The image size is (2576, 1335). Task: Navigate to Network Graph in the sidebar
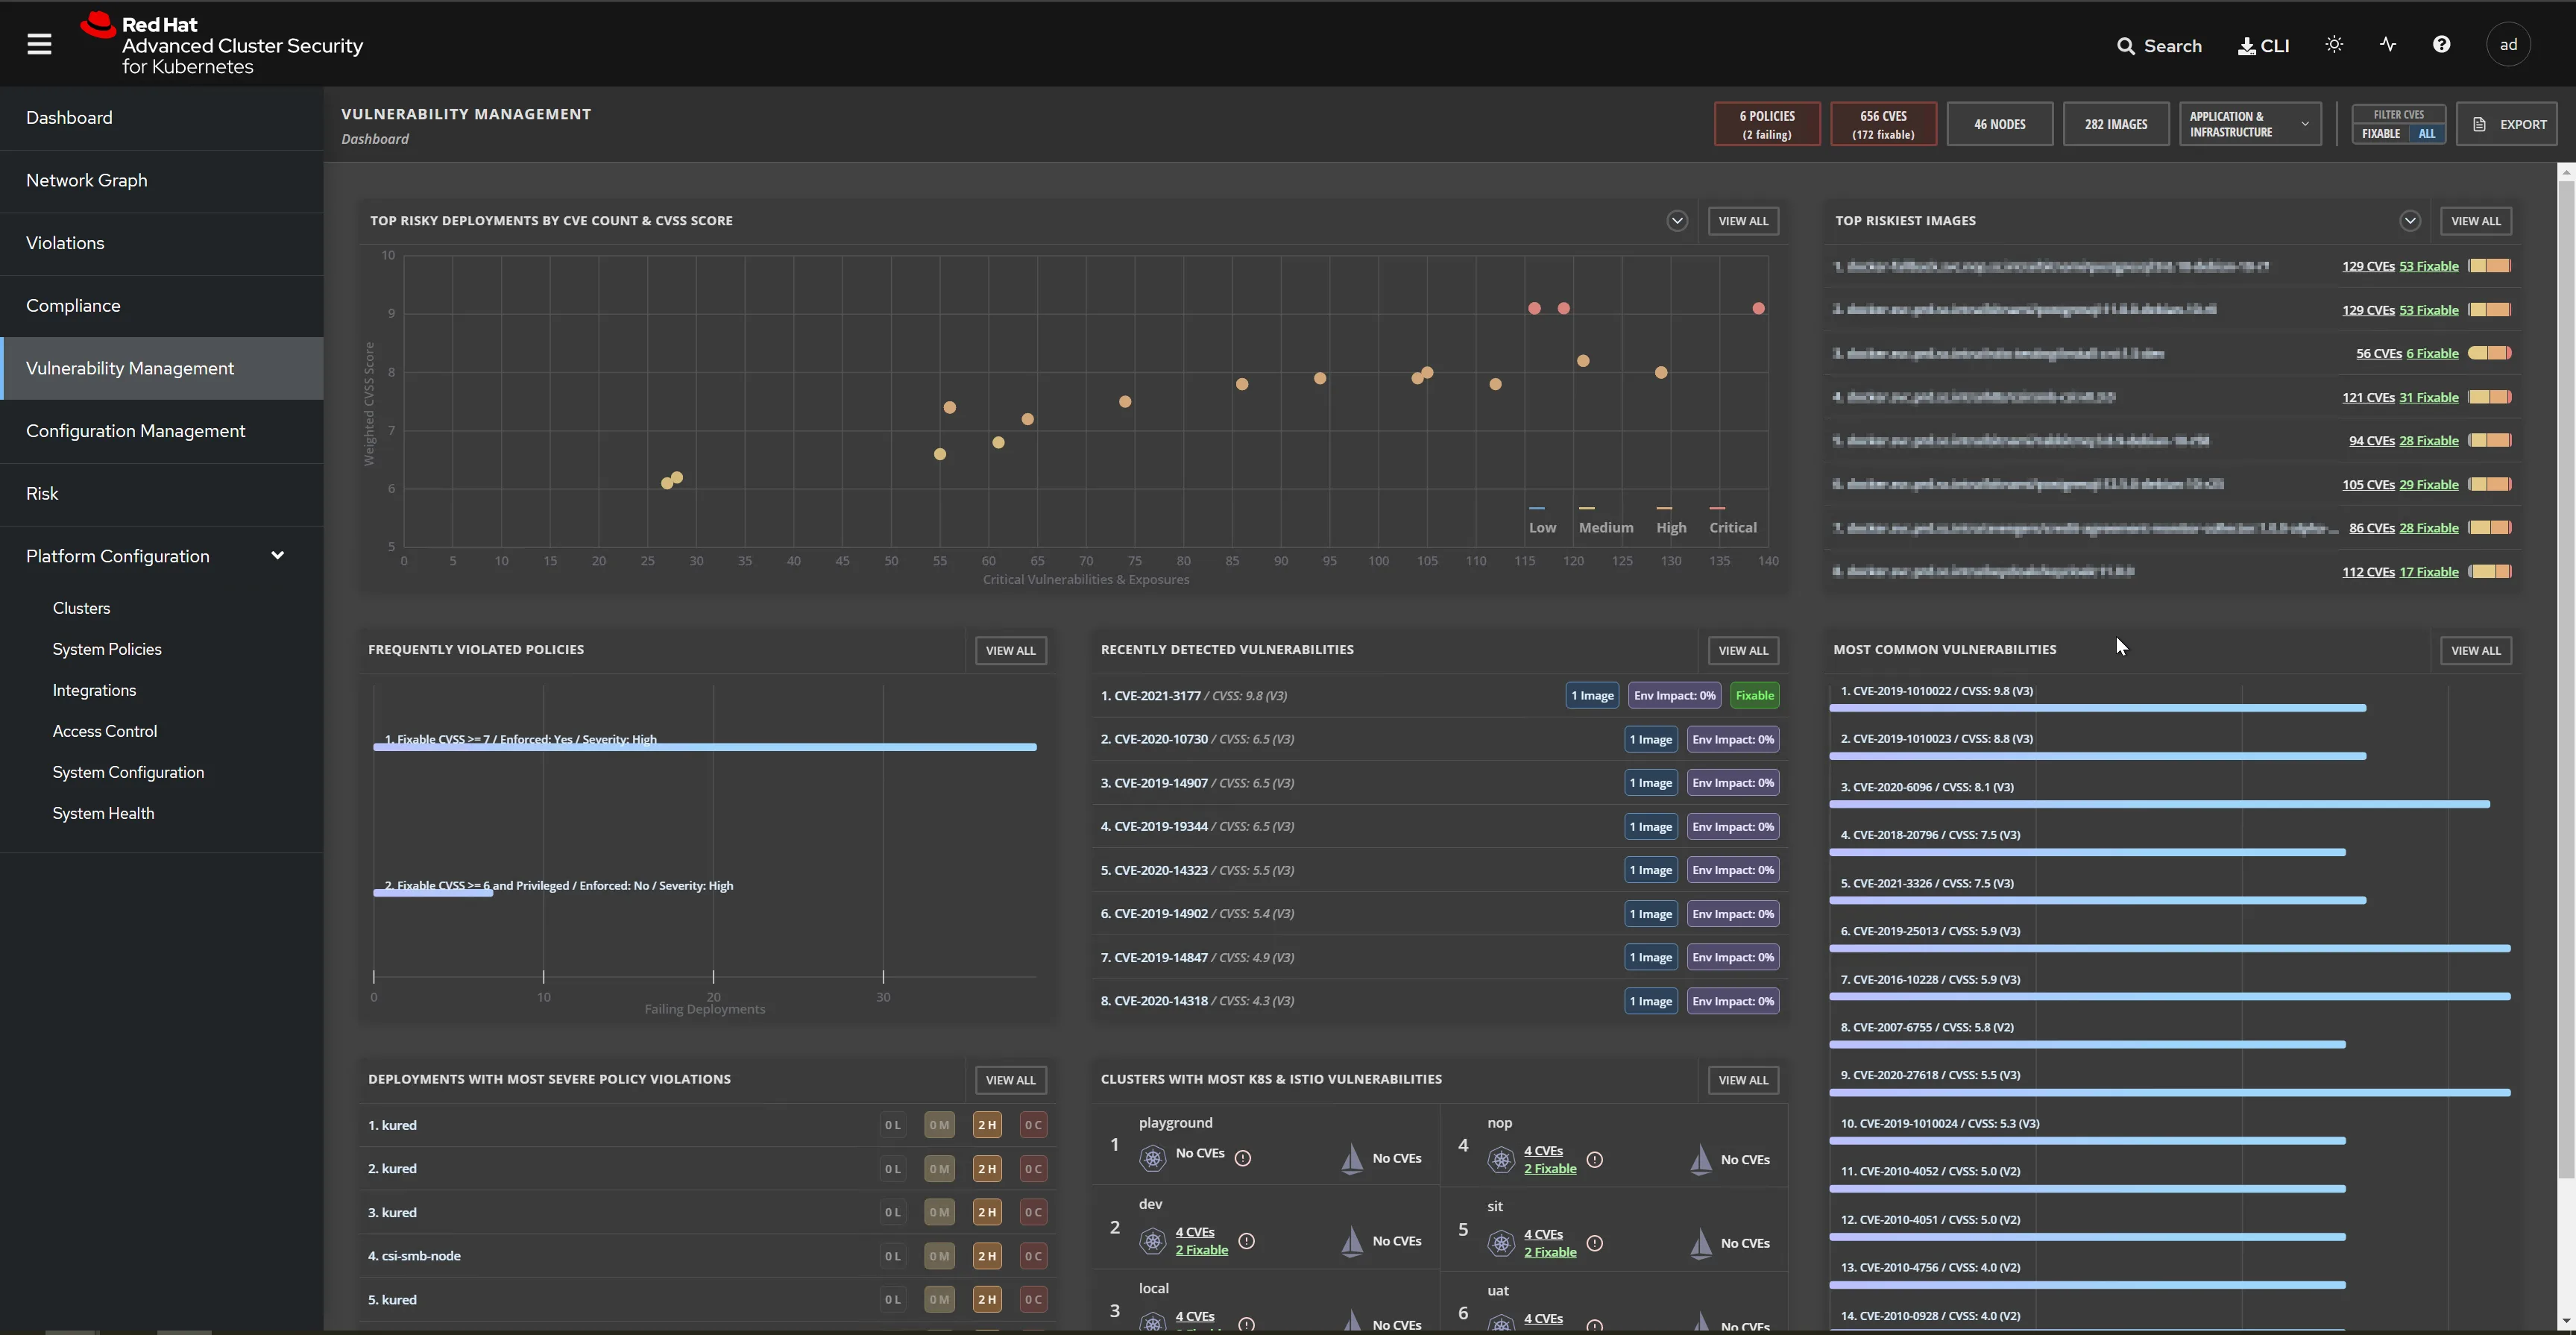(x=87, y=180)
